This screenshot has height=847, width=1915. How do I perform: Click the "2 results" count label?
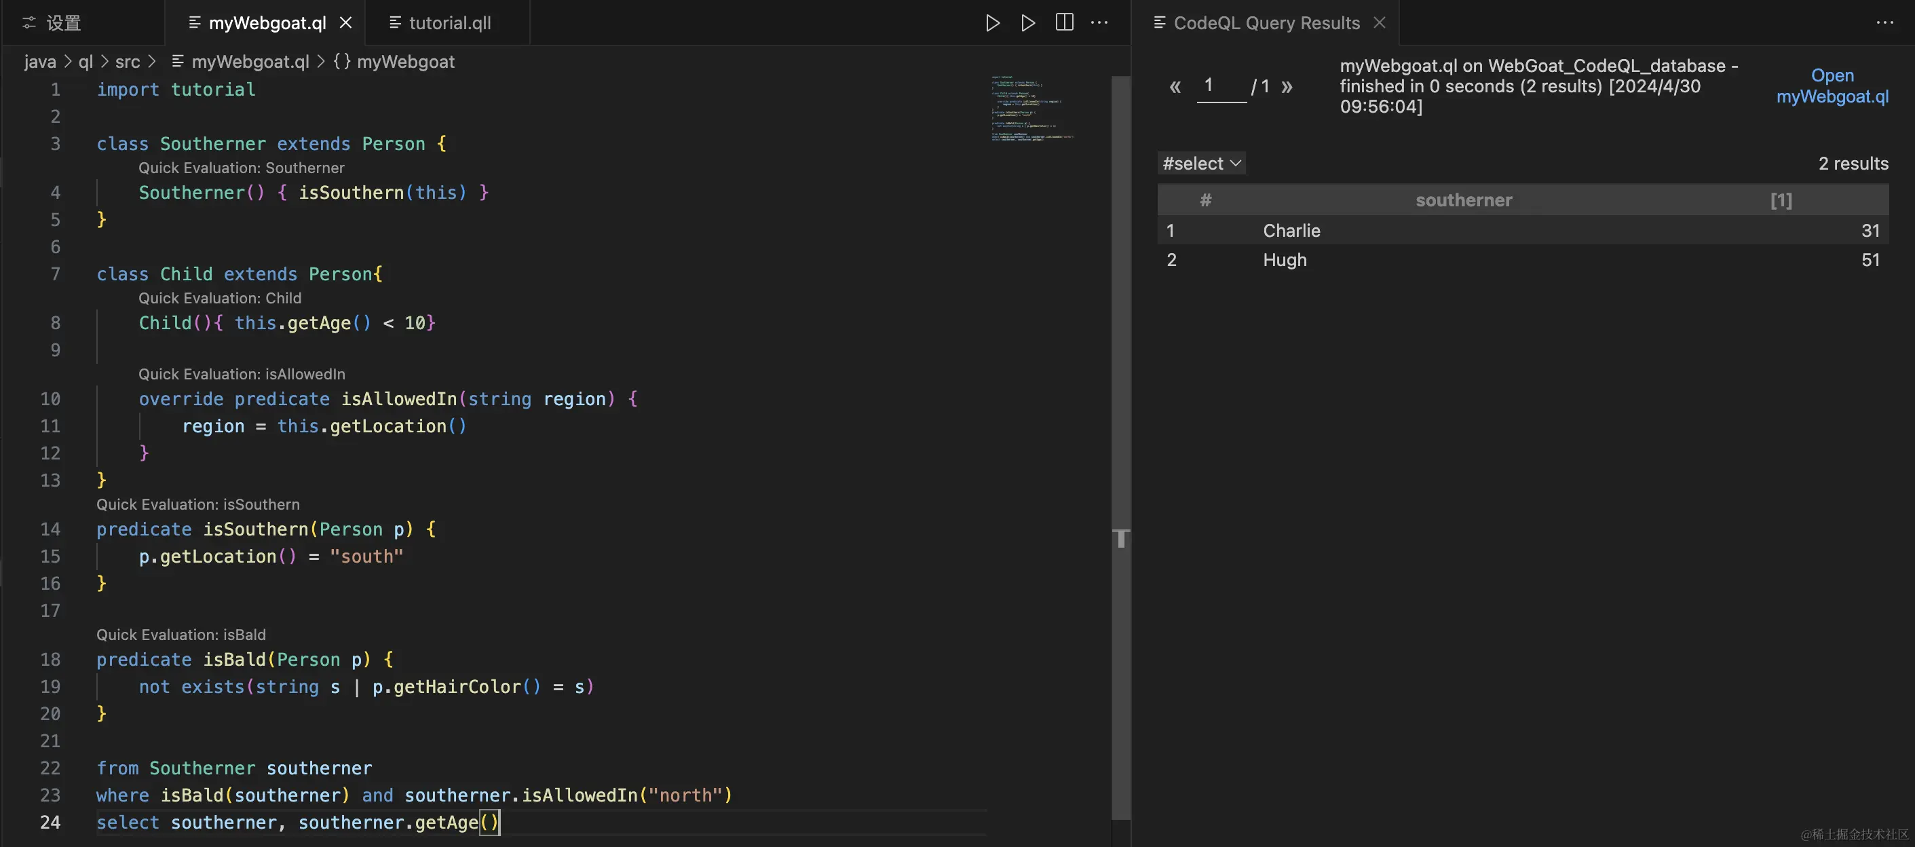click(x=1853, y=164)
